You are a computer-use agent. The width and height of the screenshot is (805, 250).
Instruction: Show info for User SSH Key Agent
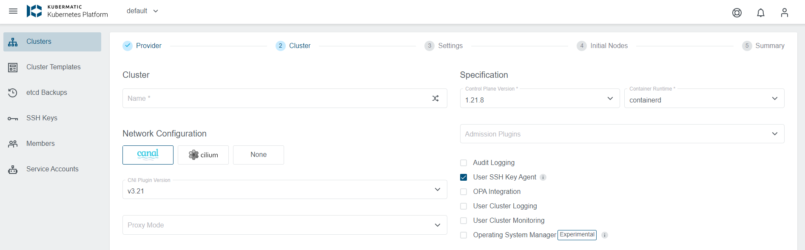(x=543, y=177)
